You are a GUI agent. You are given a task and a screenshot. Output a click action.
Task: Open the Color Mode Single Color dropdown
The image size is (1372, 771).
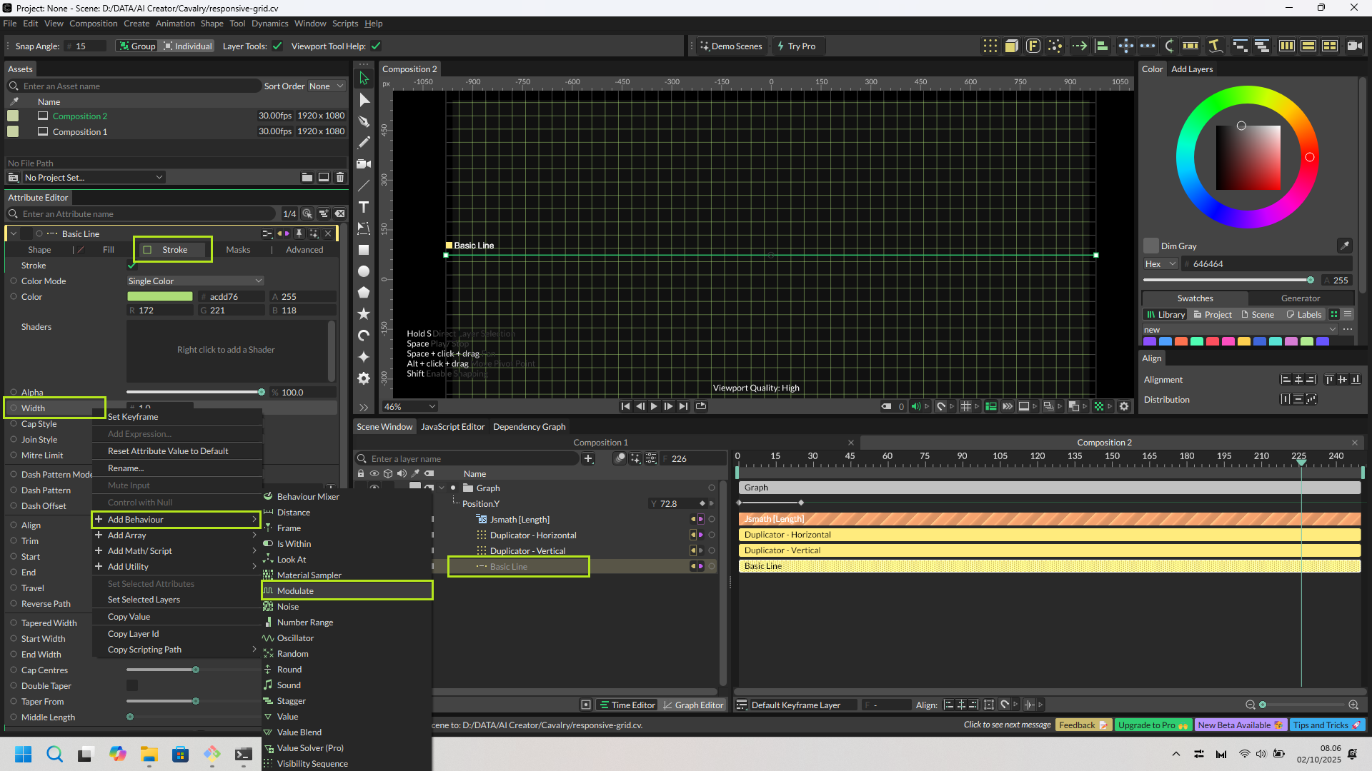(195, 281)
